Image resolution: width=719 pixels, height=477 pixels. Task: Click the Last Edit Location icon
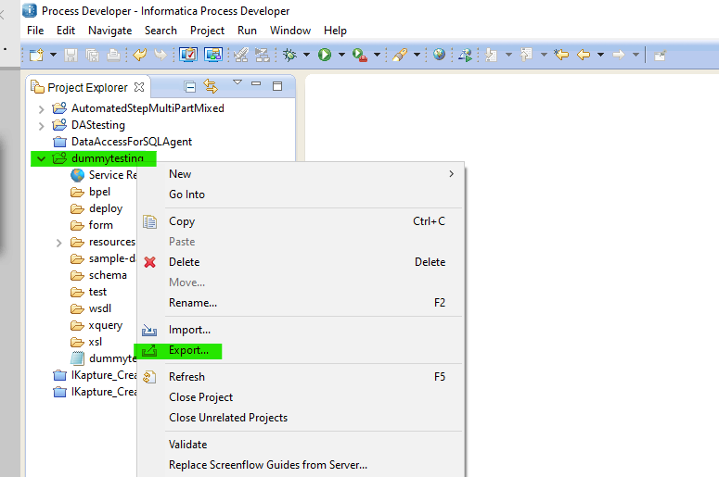[561, 55]
